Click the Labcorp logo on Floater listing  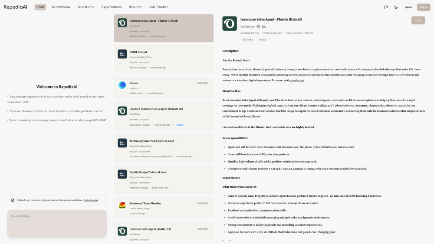[122, 85]
